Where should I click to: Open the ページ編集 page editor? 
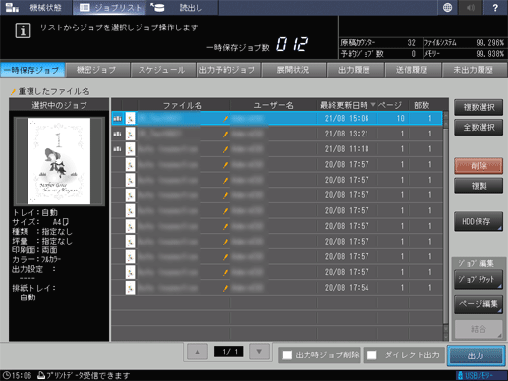click(x=479, y=304)
